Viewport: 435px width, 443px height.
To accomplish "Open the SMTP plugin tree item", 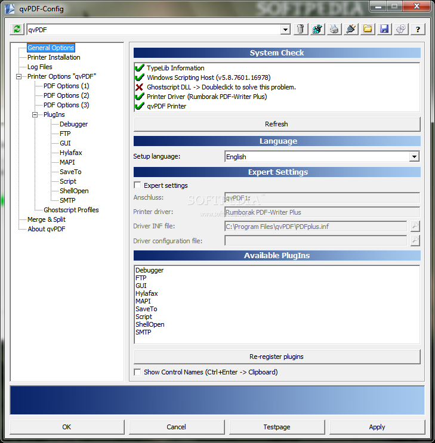I will 67,200.
